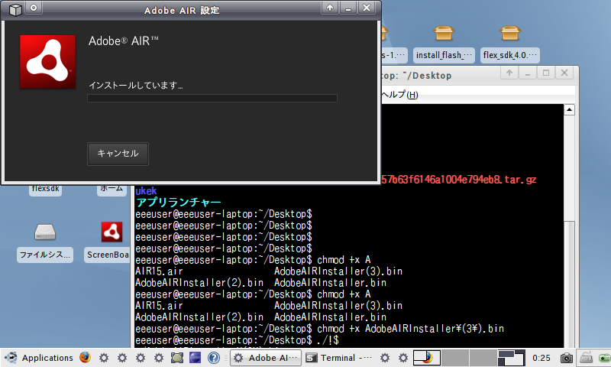The image size is (611, 367).
Task: Click the gear launcher immediately right of Terminal button
Action: (x=385, y=358)
